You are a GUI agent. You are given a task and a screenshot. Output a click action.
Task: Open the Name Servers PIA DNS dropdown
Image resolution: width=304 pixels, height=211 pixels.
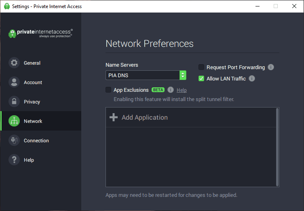[x=146, y=75]
